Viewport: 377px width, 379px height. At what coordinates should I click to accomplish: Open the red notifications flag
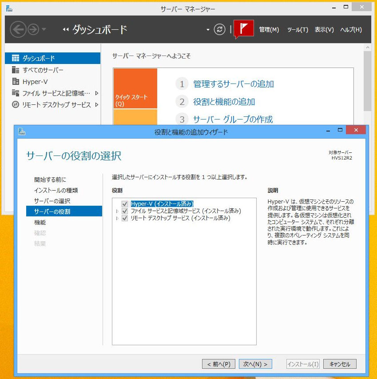click(x=244, y=29)
